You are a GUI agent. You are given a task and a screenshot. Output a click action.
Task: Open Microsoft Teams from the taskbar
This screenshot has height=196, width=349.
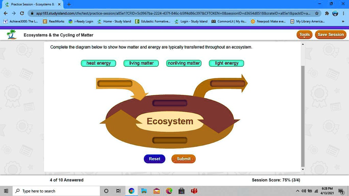pyautogui.click(x=194, y=191)
